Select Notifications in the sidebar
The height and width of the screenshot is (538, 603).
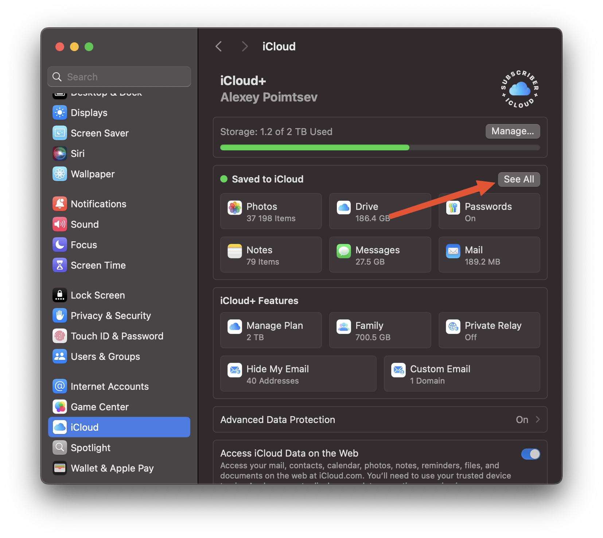click(98, 204)
